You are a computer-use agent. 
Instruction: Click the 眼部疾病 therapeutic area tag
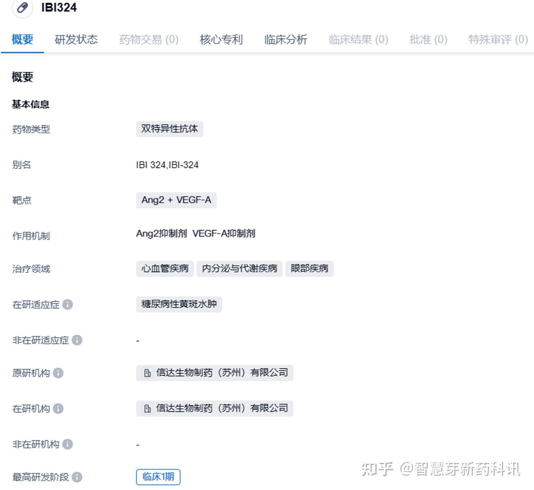tap(309, 268)
